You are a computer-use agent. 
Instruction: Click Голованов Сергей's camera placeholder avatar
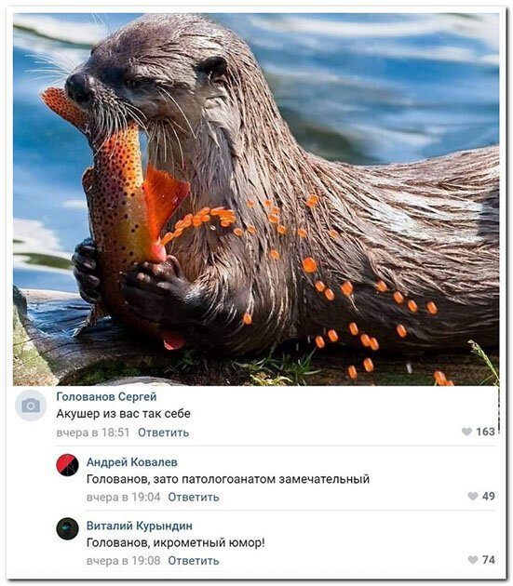point(31,406)
